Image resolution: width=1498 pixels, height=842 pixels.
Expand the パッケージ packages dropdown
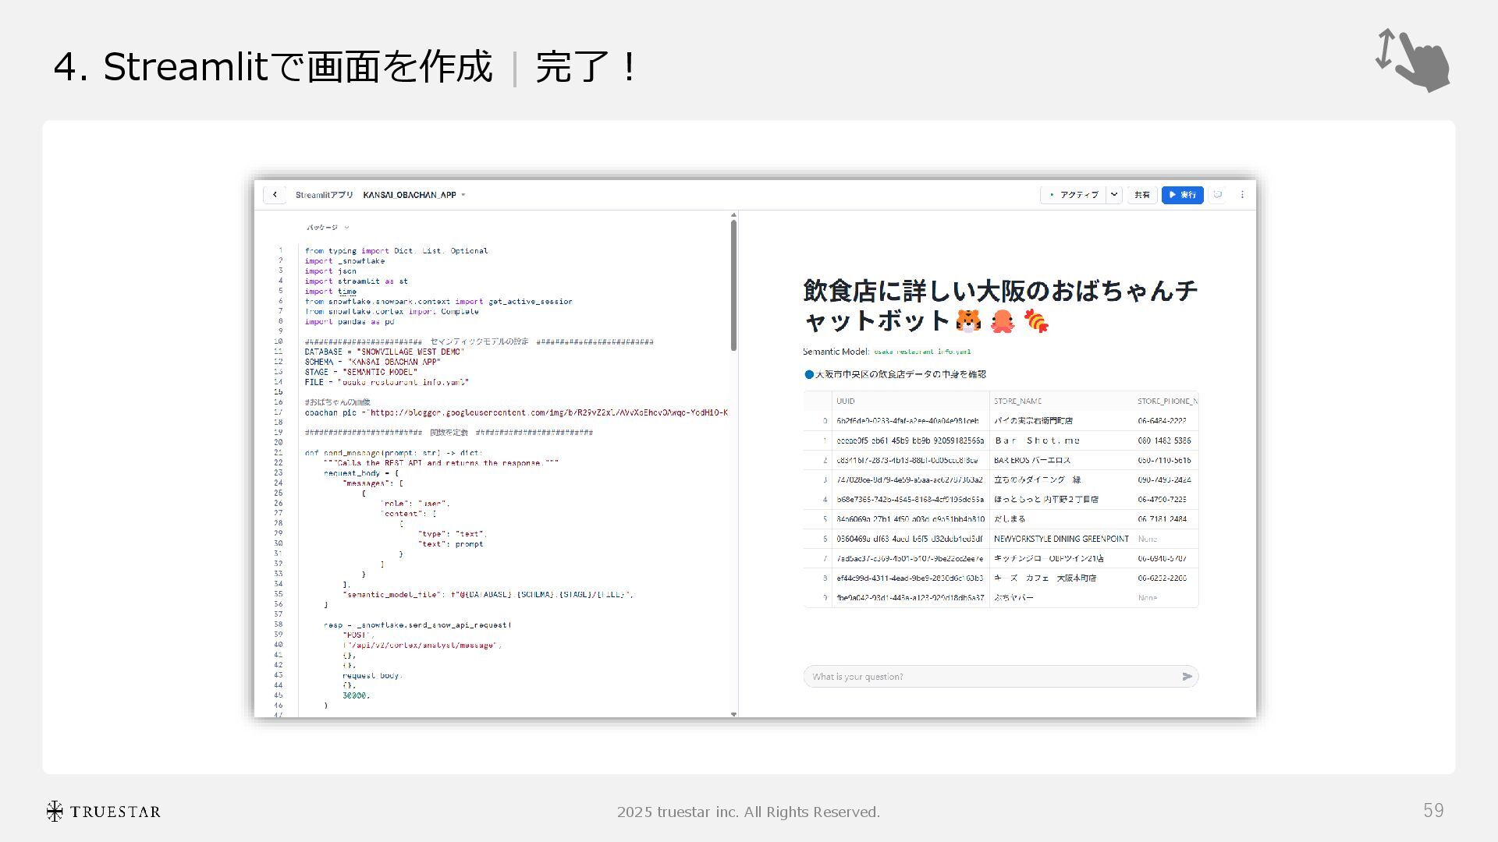tap(328, 228)
